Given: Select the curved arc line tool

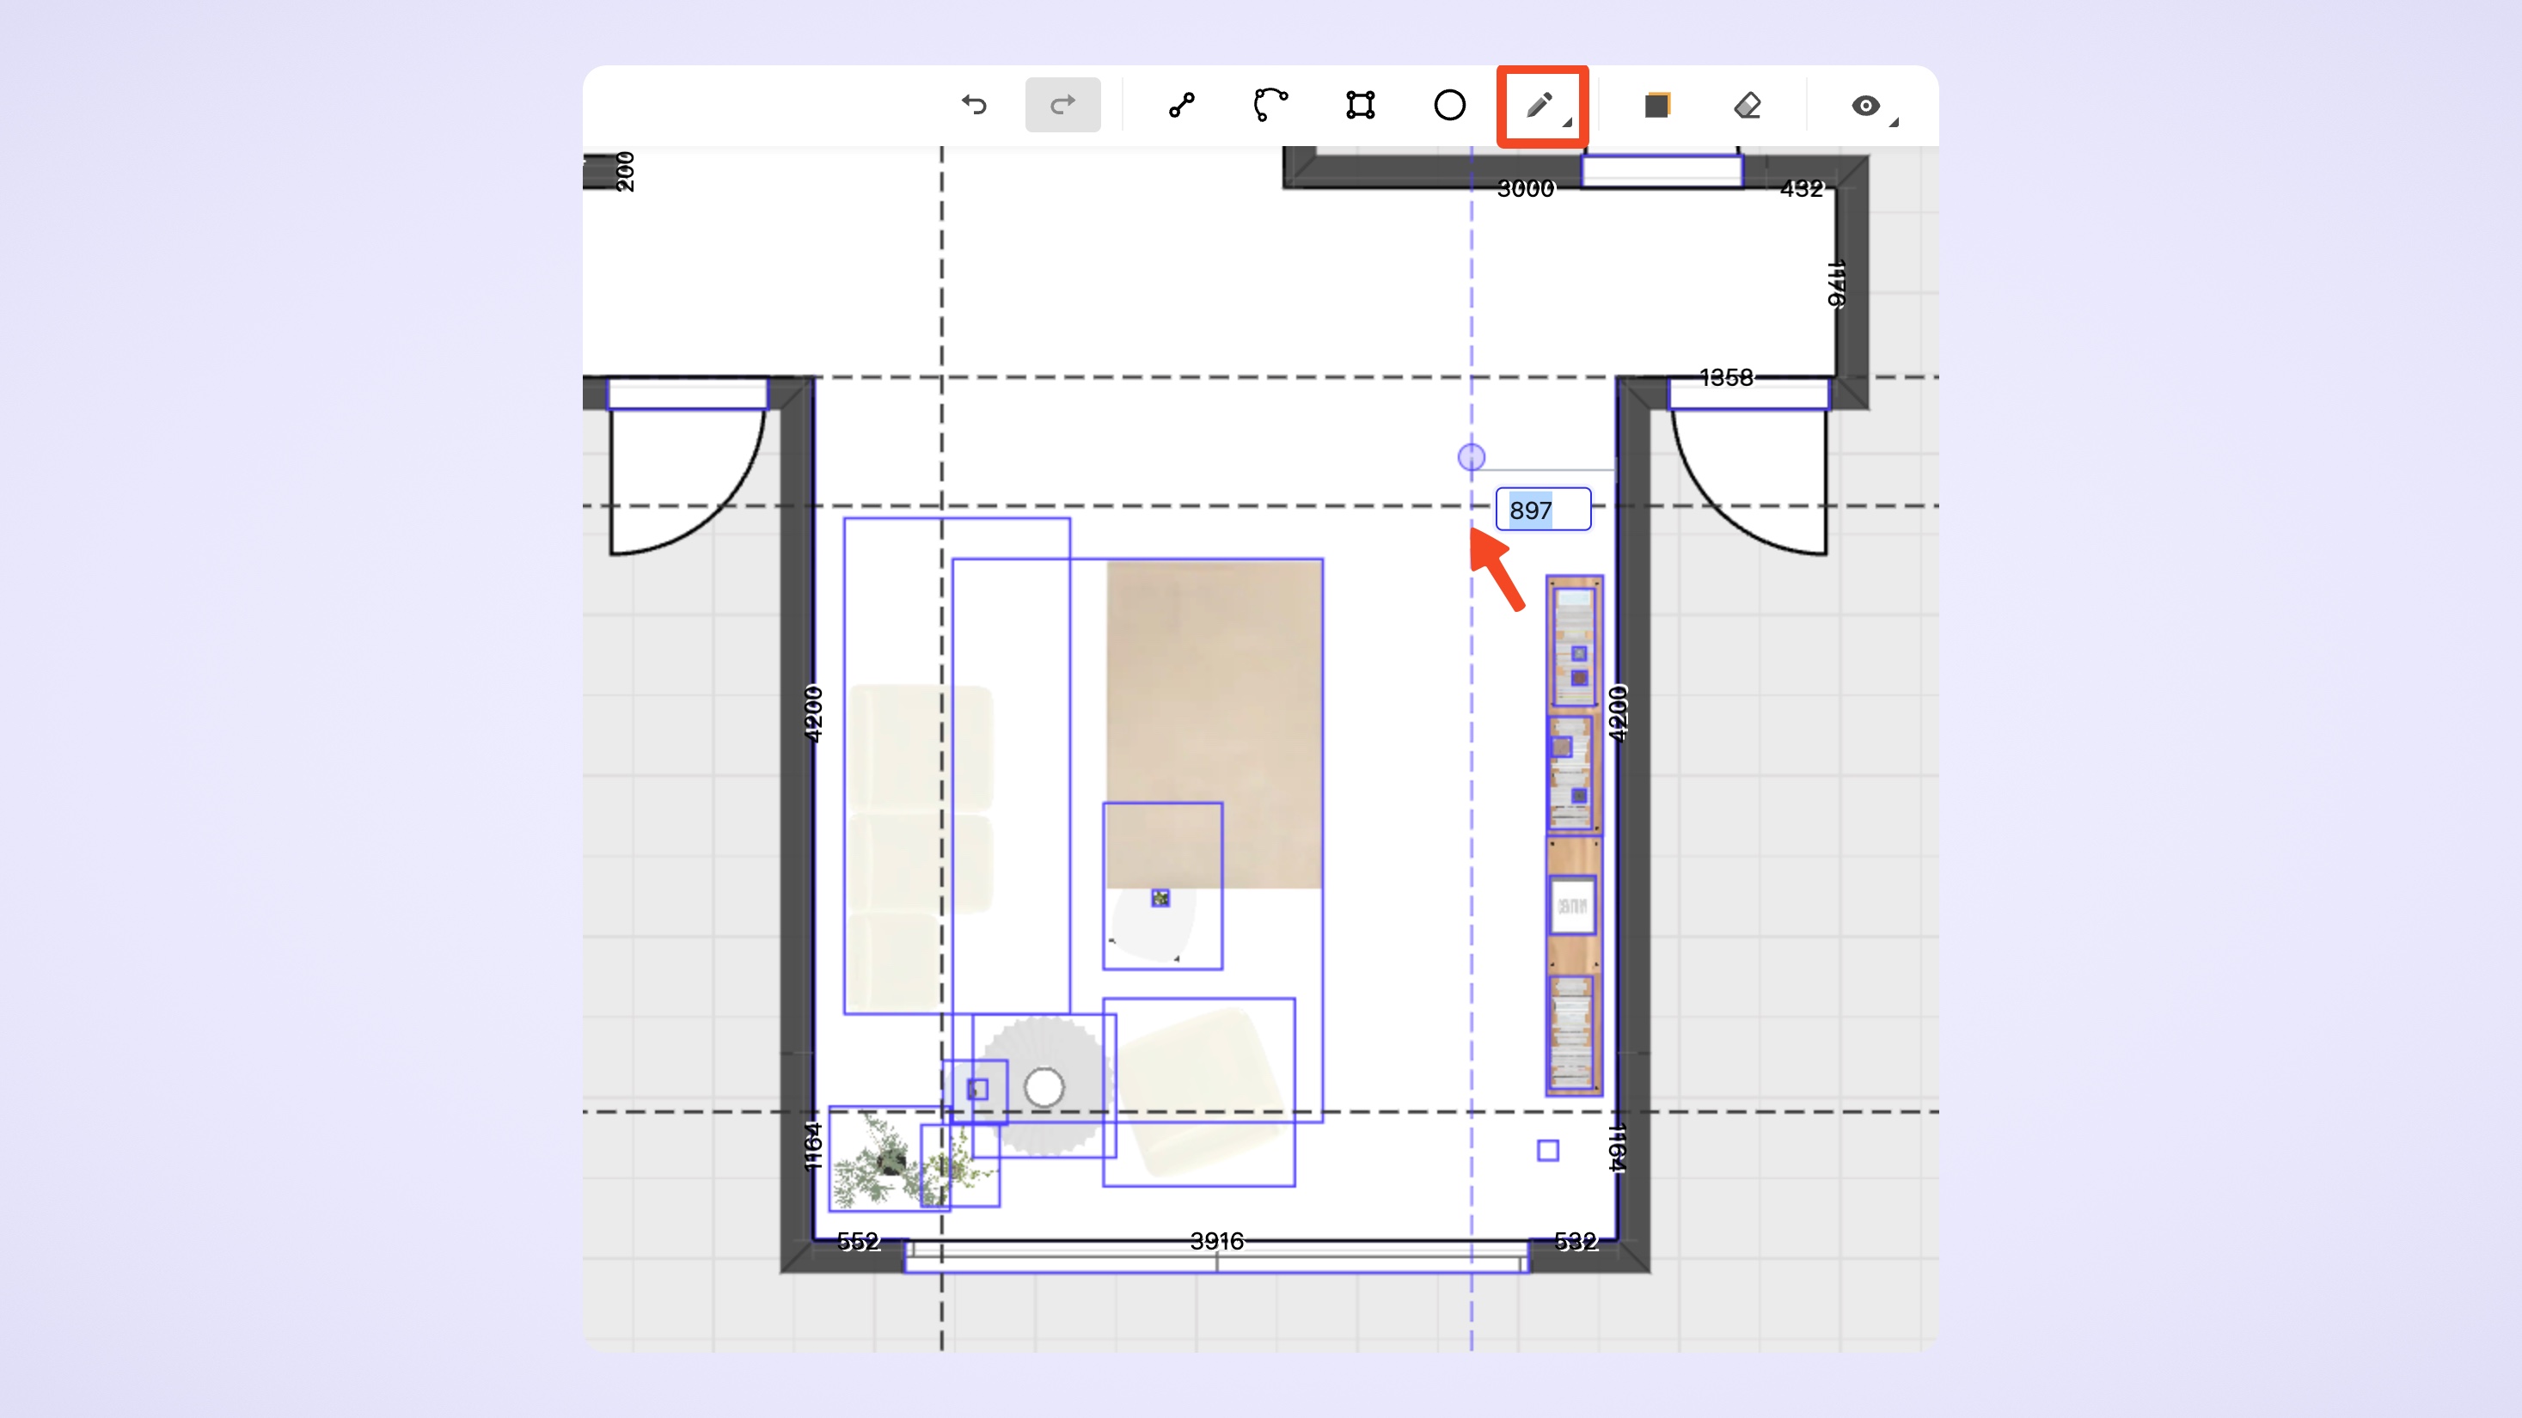Looking at the screenshot, I should pos(1270,105).
